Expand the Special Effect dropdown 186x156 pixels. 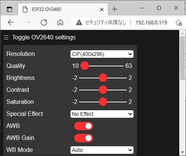click(x=102, y=114)
